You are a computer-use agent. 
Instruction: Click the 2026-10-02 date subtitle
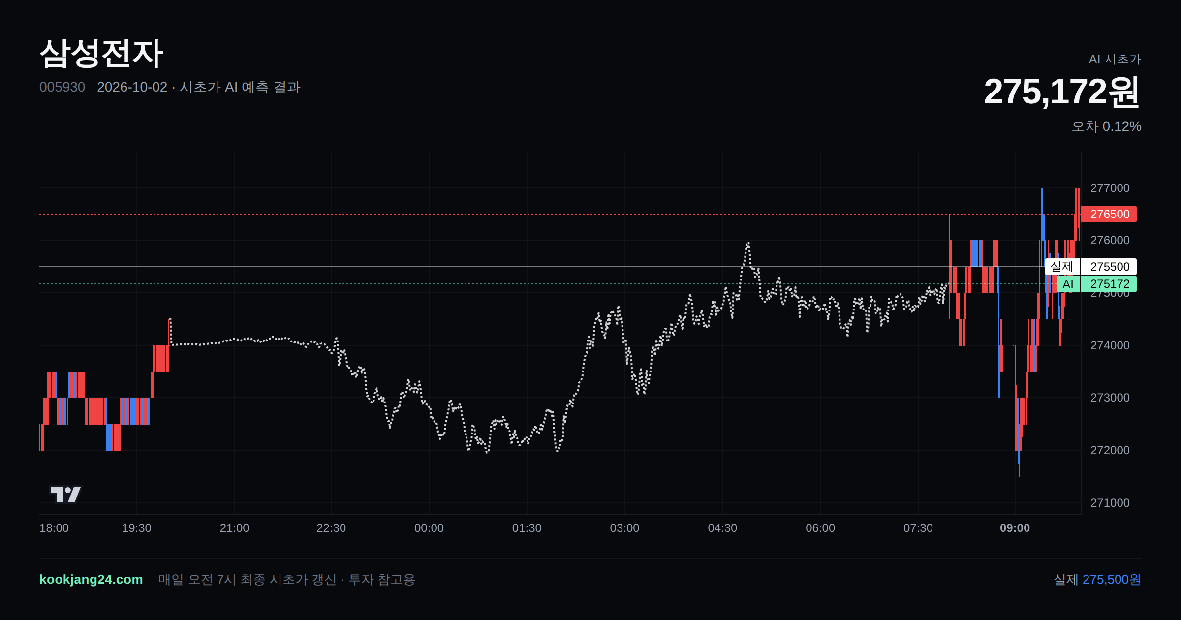(132, 87)
